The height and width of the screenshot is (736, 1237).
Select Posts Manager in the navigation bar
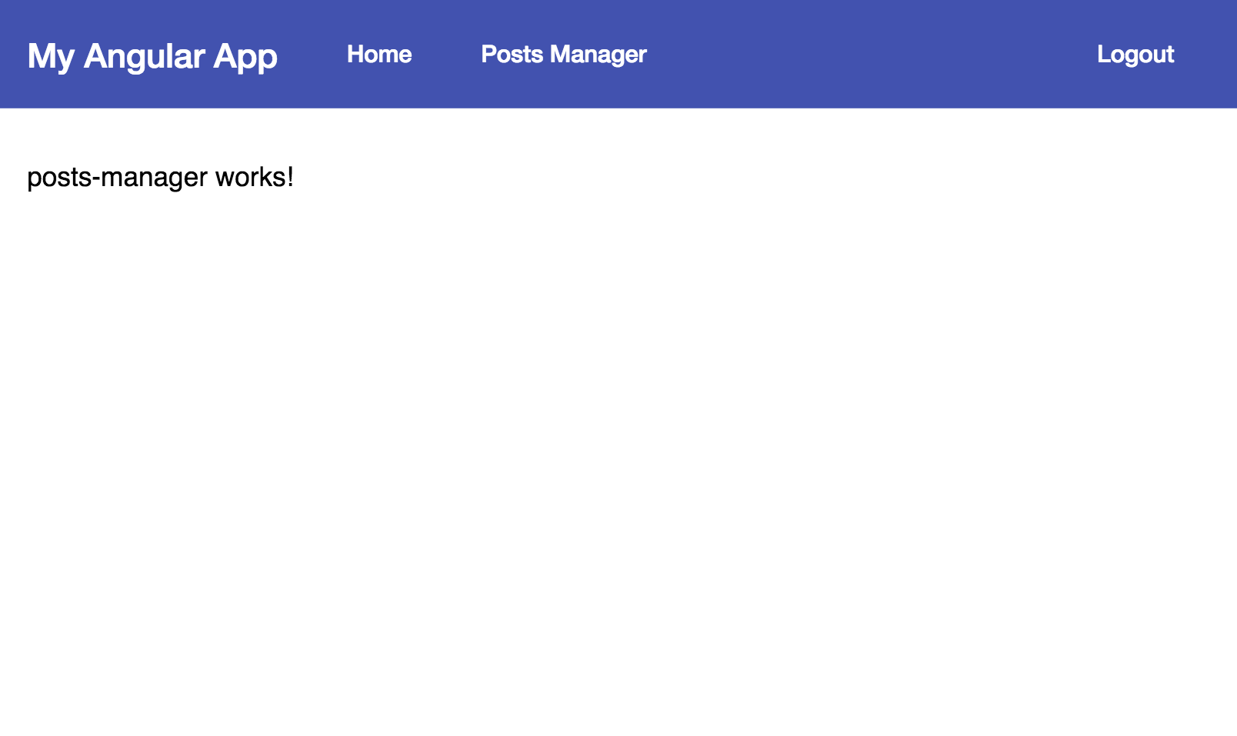click(563, 55)
